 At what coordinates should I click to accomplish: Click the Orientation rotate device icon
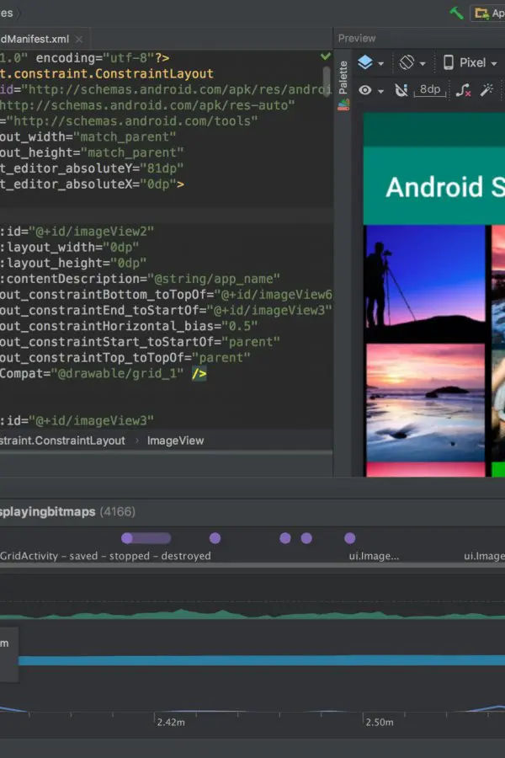(407, 62)
